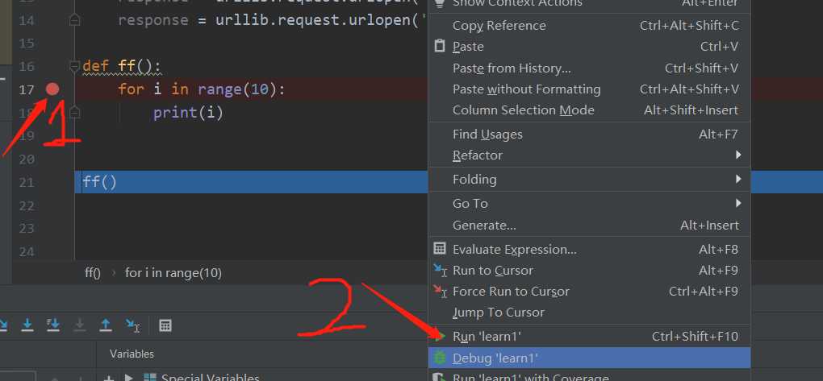Click the Debug 'learn1' bug icon
The width and height of the screenshot is (823, 381).
(x=440, y=358)
